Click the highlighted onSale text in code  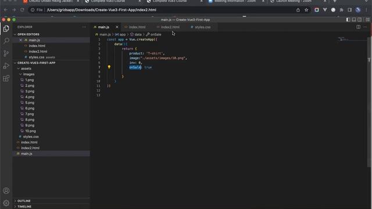coord(135,67)
